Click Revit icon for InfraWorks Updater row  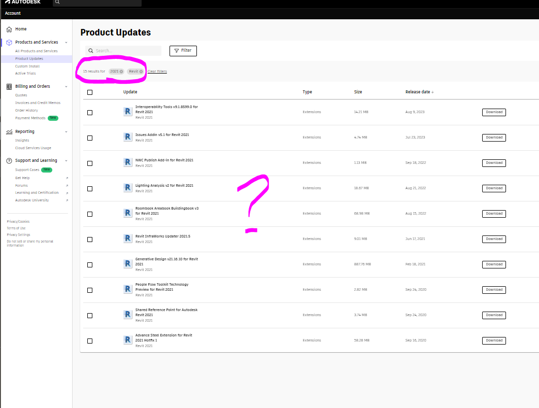point(128,239)
